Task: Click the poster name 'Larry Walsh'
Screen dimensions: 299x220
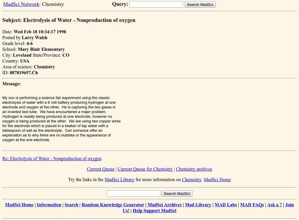Action: click(34, 38)
